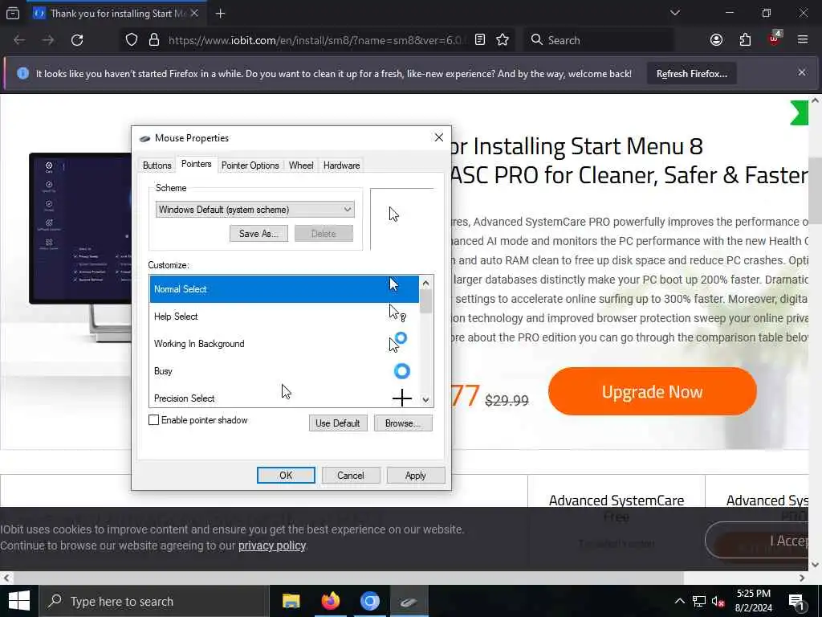Image resolution: width=822 pixels, height=617 pixels.
Task: Open the notification center icon
Action: pyautogui.click(x=796, y=601)
